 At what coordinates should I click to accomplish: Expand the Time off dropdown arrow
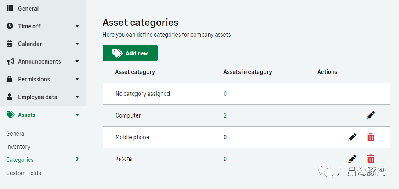(x=77, y=26)
